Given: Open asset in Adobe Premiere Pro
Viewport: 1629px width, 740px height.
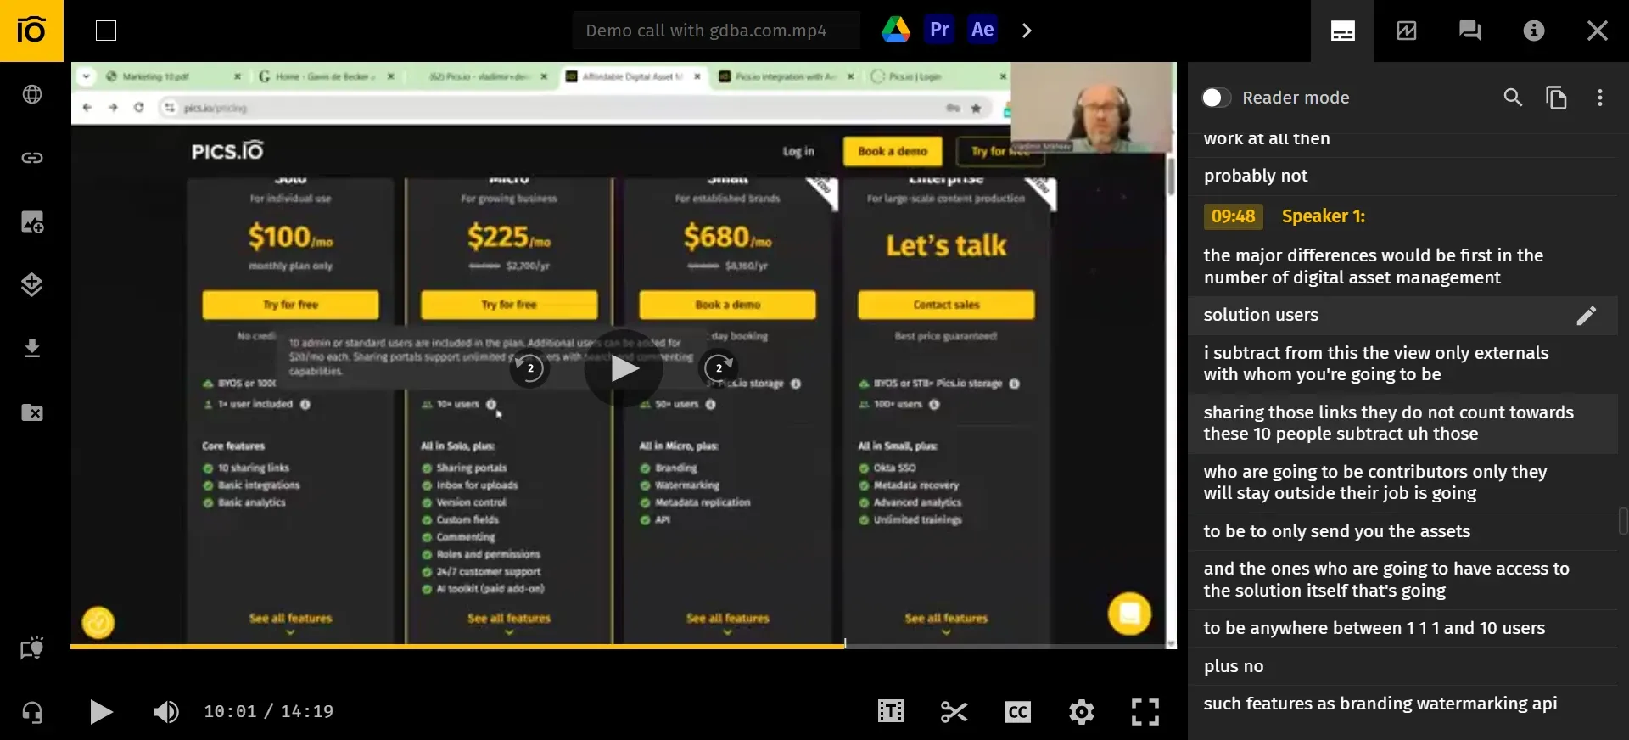Looking at the screenshot, I should coord(939,30).
